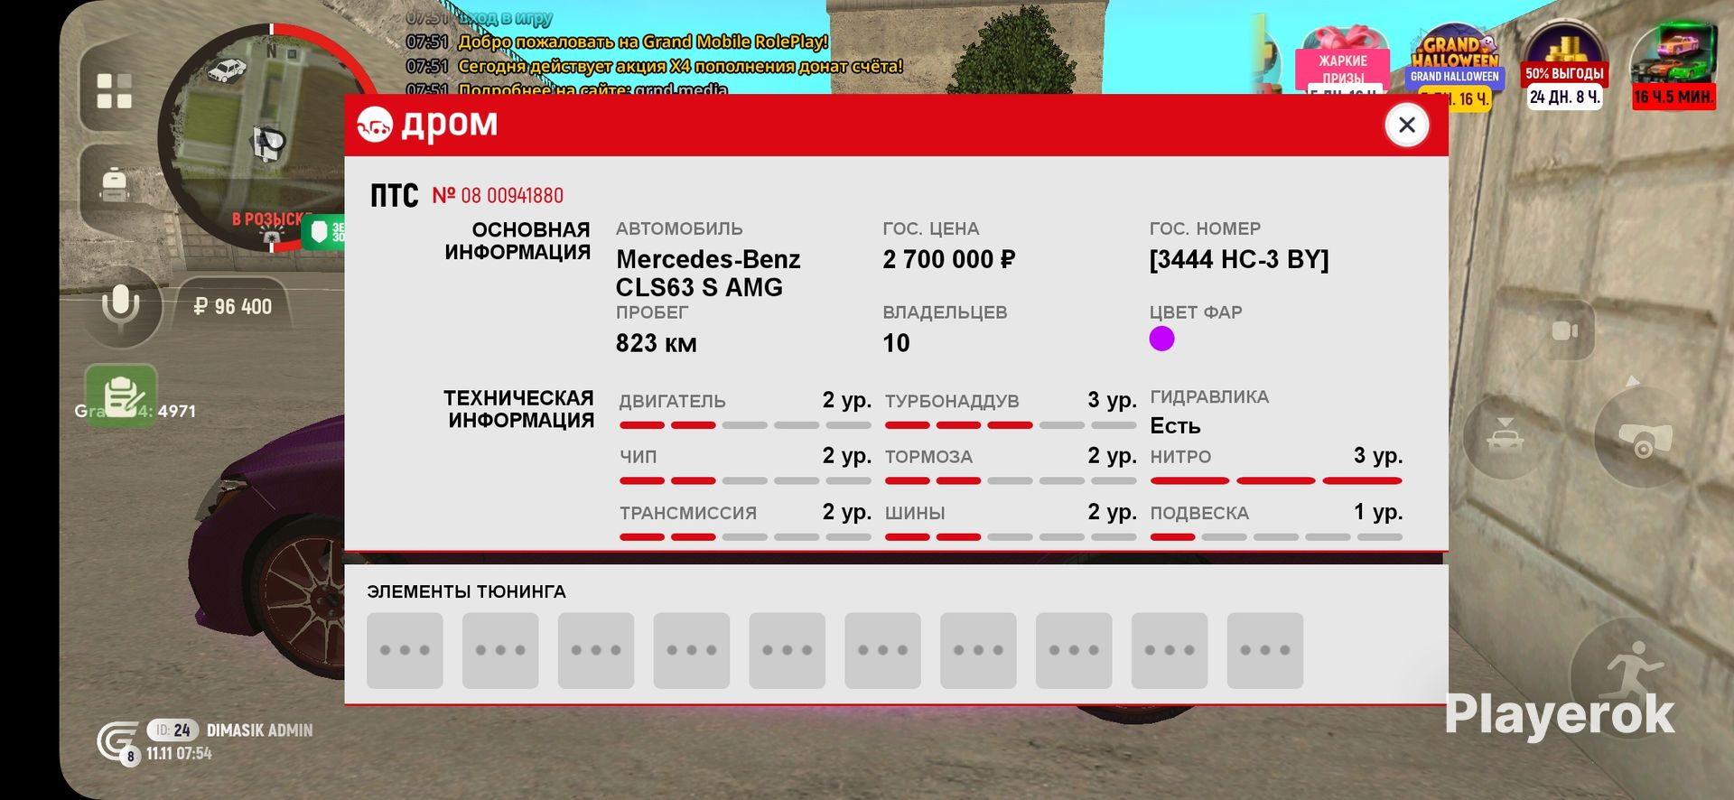Screen dimensions: 1734x800
Task: Open the hot prizes gift icon
Action: (1343, 60)
